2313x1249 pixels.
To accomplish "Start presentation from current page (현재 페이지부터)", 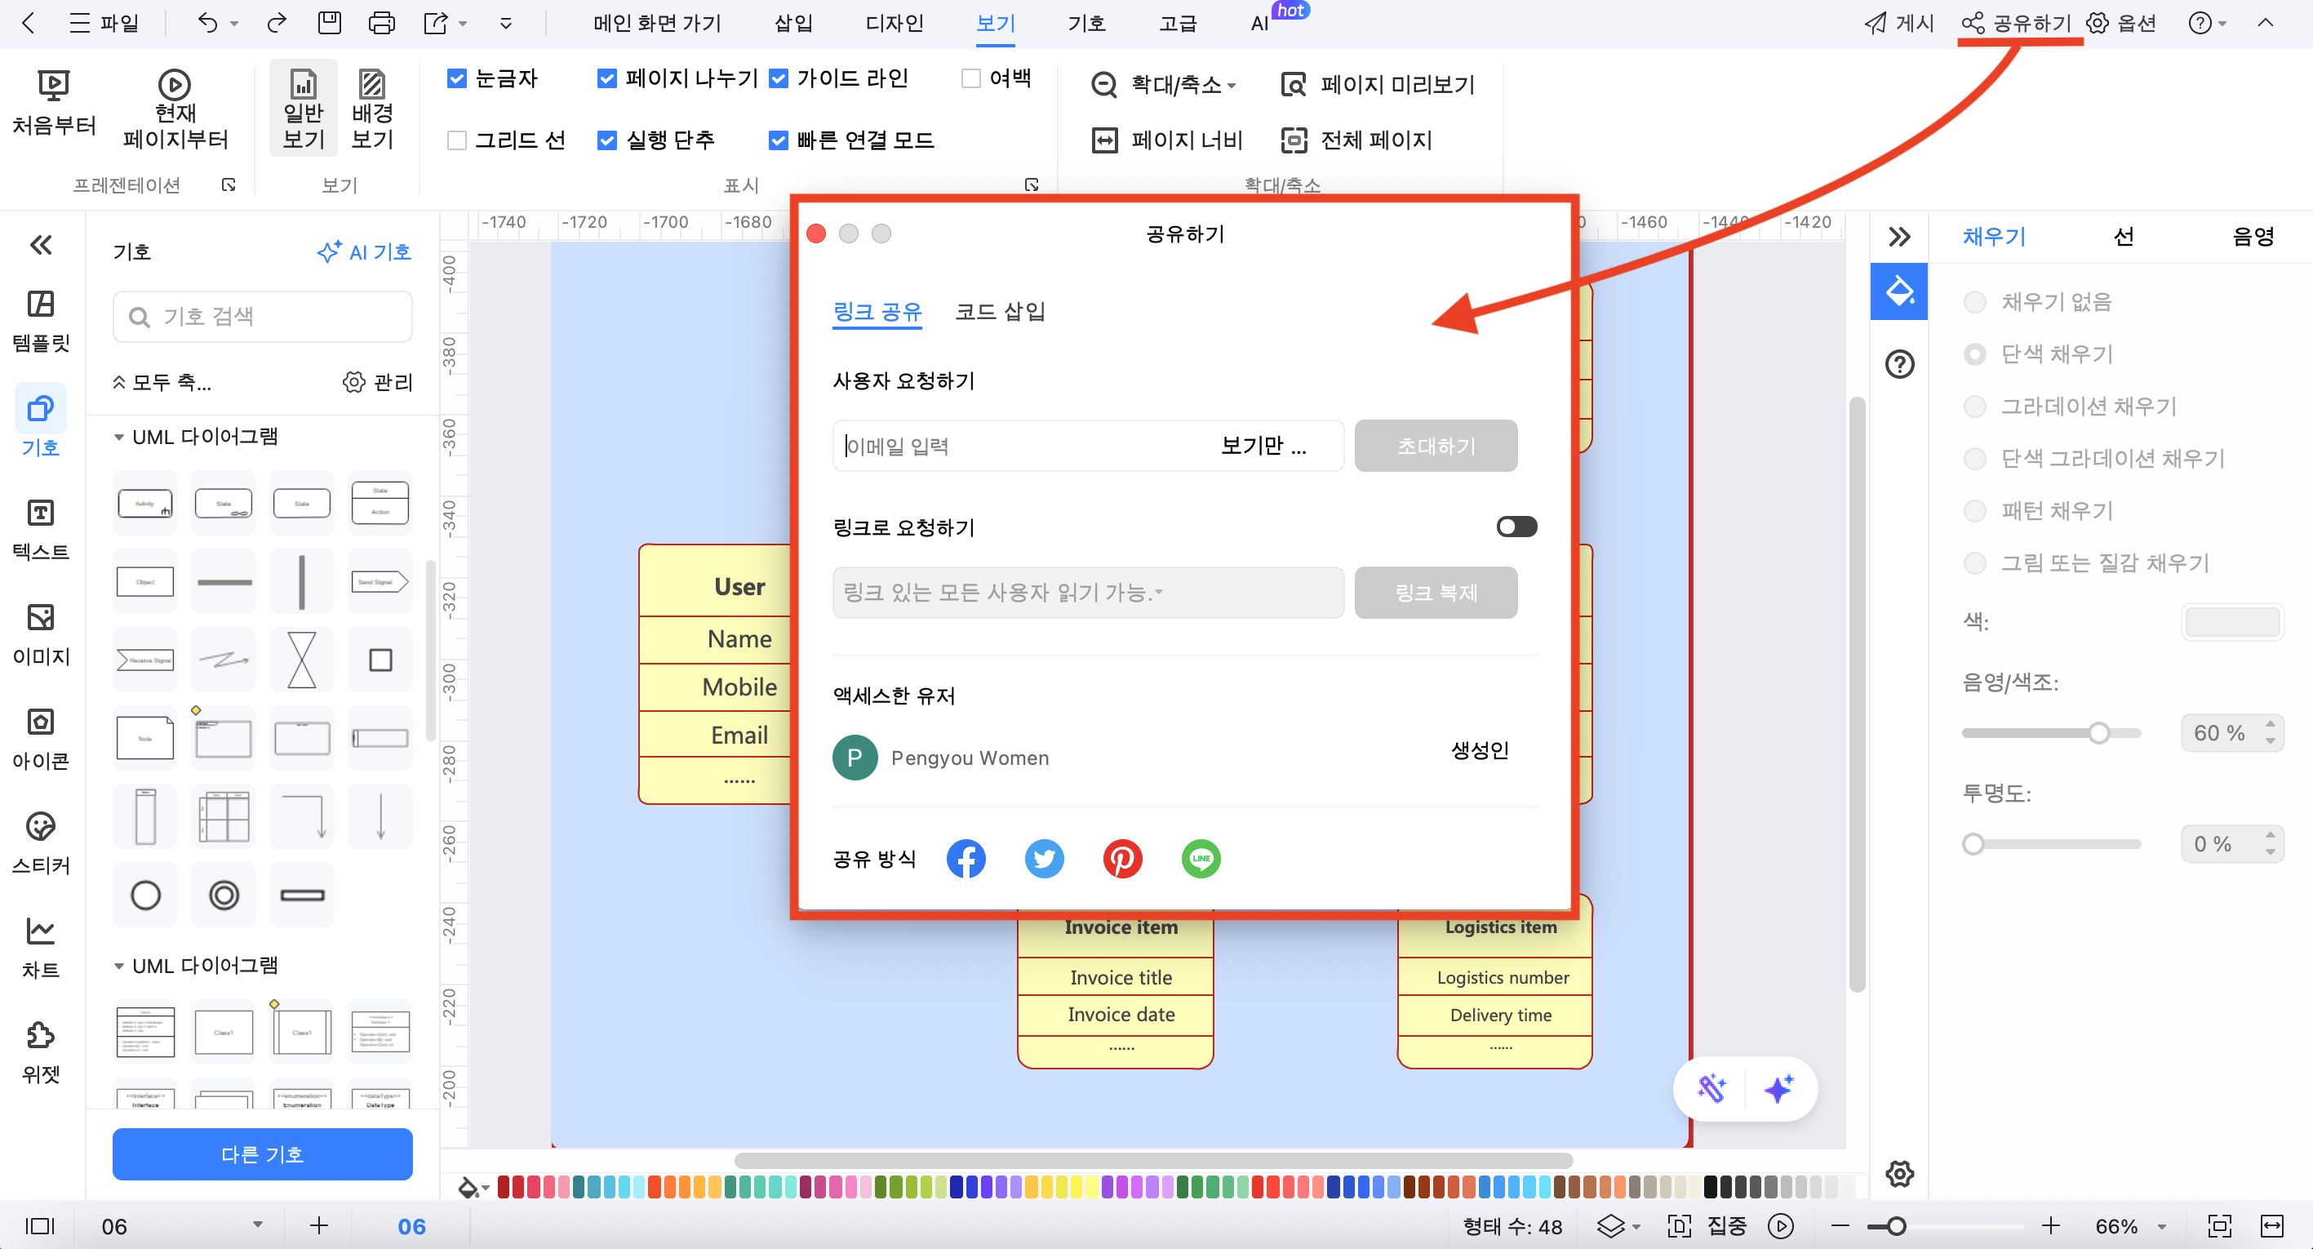I will (175, 109).
